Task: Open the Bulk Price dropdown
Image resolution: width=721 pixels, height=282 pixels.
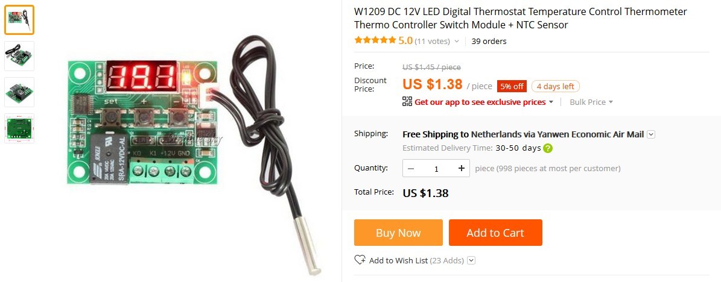Action: (x=591, y=102)
